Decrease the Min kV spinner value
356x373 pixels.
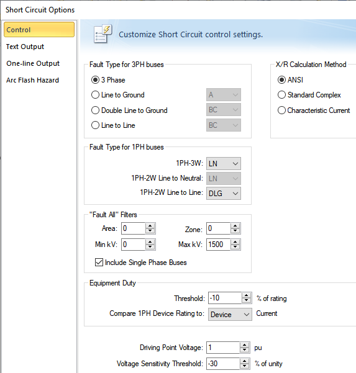[150, 247]
